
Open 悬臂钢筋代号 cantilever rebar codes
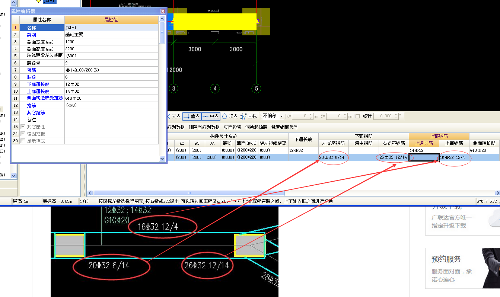click(x=284, y=127)
